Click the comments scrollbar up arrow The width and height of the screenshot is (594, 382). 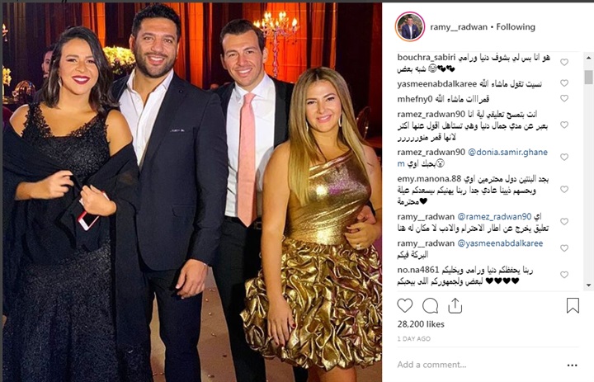[x=588, y=58]
